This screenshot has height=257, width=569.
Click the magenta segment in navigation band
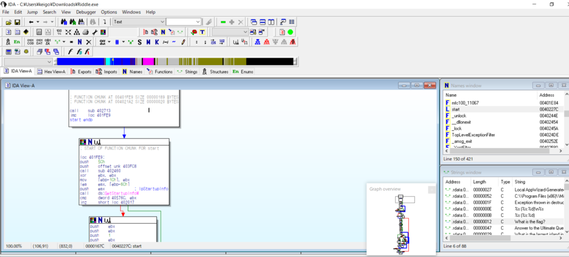point(148,62)
